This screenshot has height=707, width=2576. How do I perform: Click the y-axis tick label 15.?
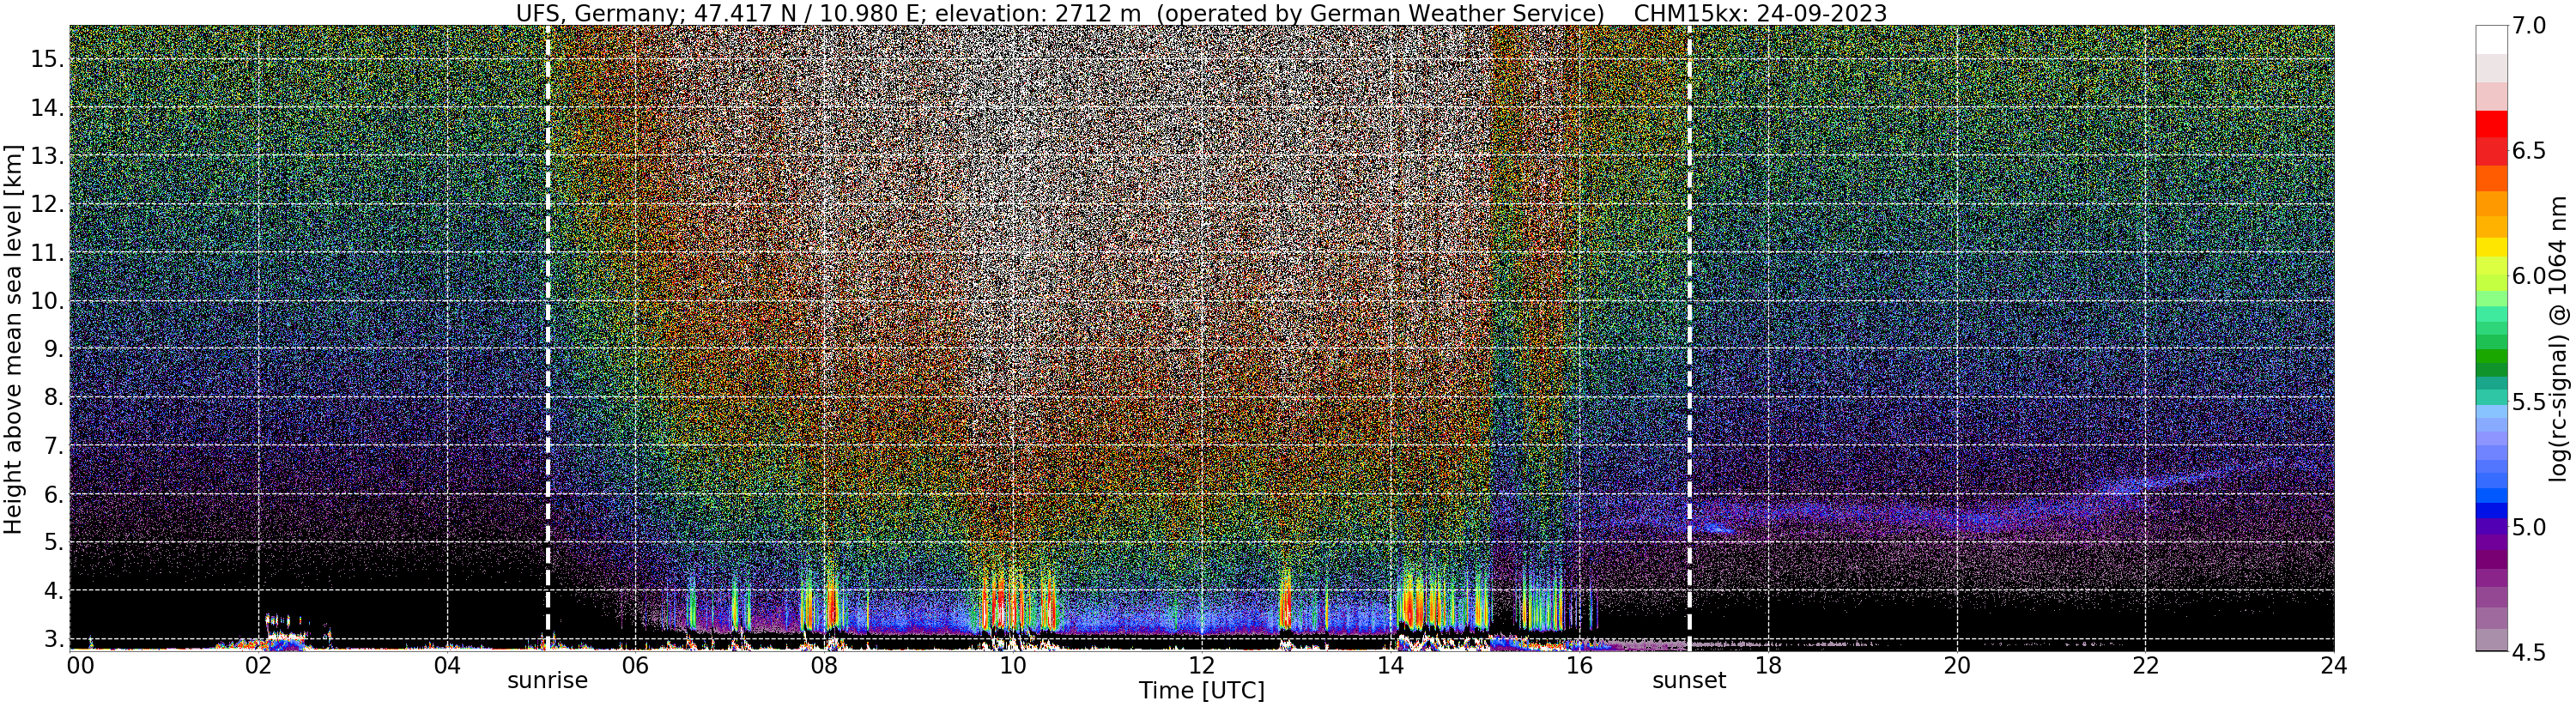coord(47,59)
